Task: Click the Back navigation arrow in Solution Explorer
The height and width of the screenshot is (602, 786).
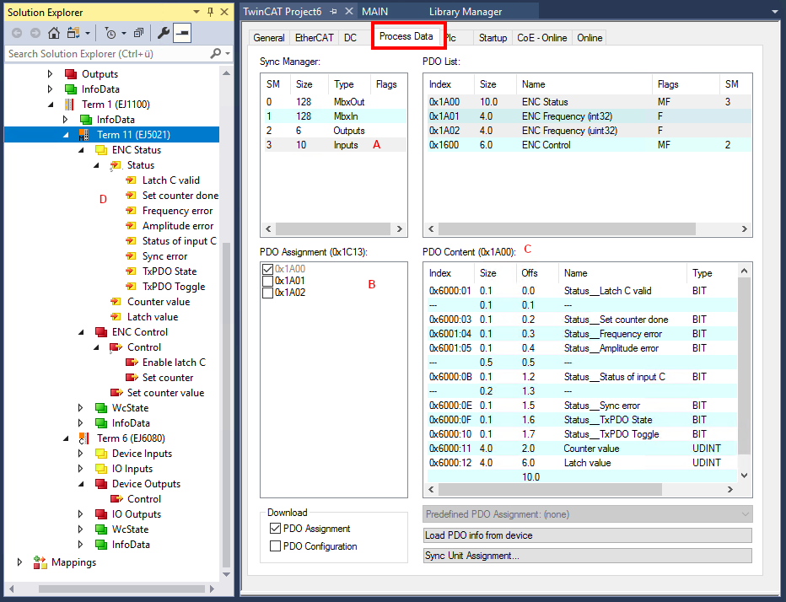Action: click(17, 33)
